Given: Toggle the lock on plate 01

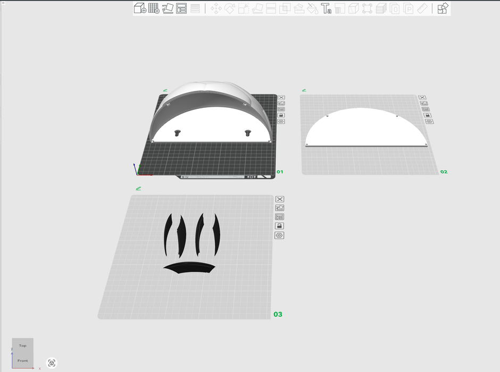Looking at the screenshot, I should pos(281,115).
